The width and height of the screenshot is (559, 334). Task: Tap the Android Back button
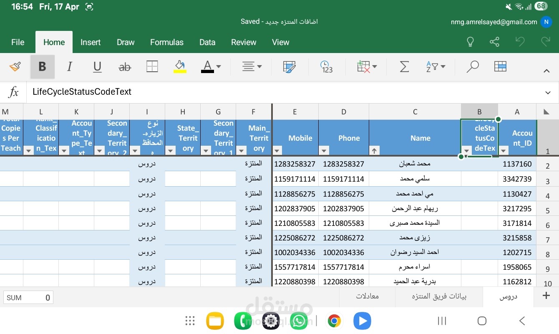click(x=522, y=321)
